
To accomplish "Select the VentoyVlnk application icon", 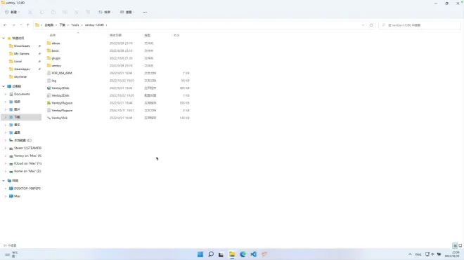I will click(49, 118).
